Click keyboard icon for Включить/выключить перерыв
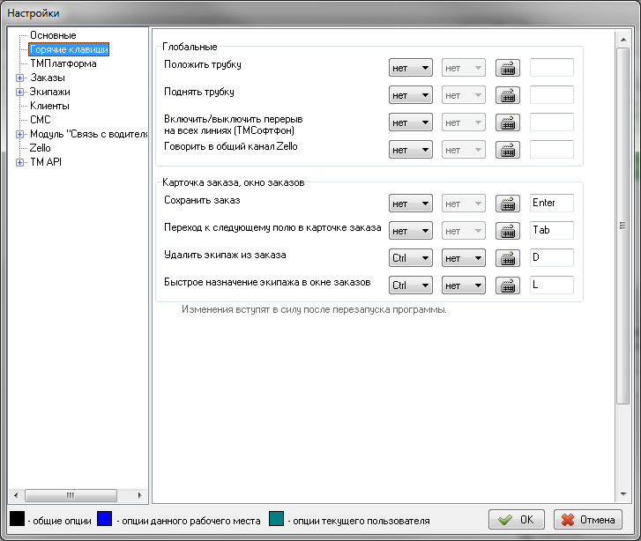The height and width of the screenshot is (541, 641). (507, 122)
